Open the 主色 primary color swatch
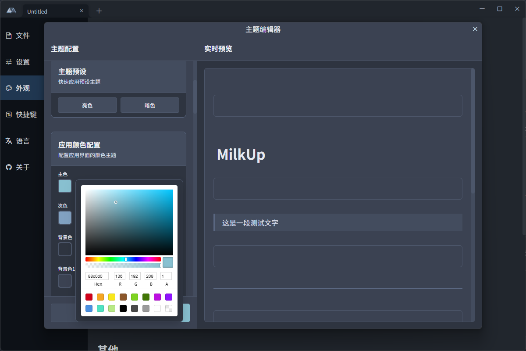Viewport: 526px width, 351px height. tap(64, 186)
